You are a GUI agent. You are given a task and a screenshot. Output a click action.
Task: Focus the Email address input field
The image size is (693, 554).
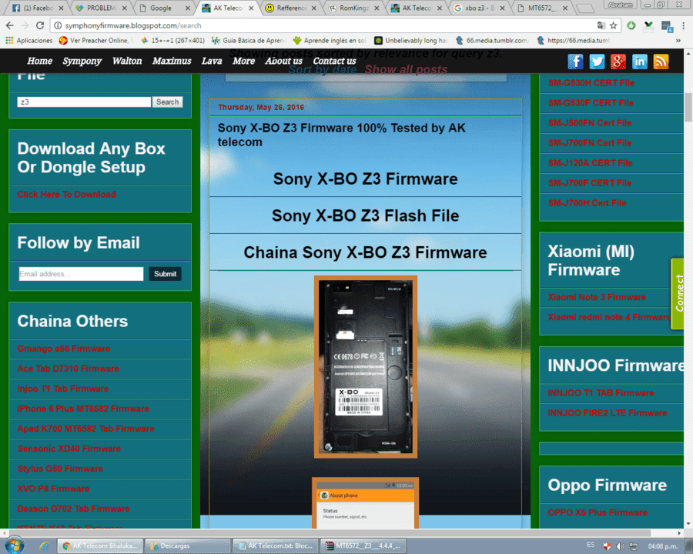coord(81,274)
